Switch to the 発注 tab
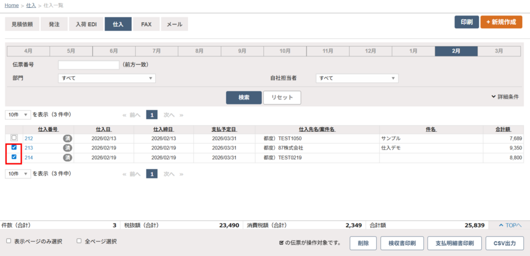530x256 pixels. 54,24
